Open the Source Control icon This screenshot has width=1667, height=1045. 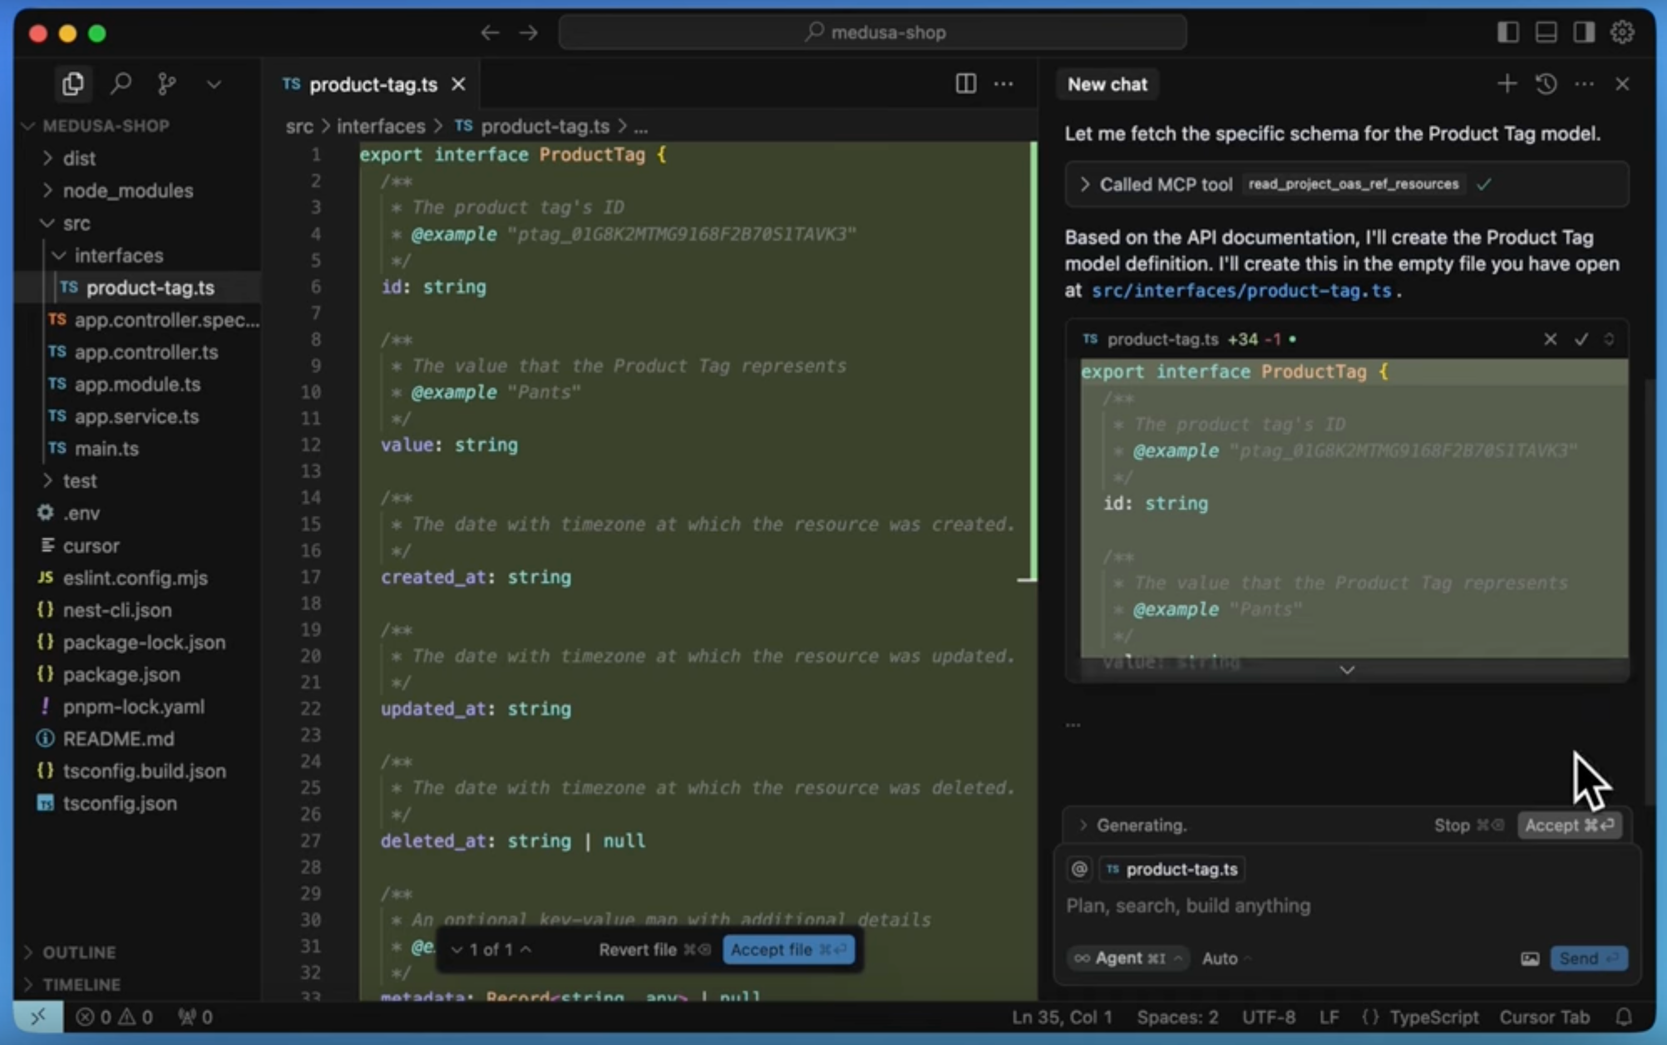(x=166, y=83)
